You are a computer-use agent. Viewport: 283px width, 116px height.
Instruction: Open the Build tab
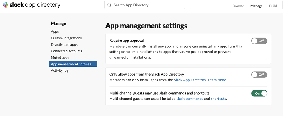[x=273, y=6]
